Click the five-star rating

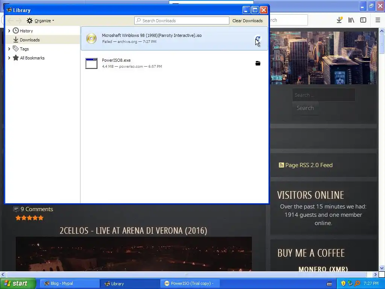click(x=29, y=218)
